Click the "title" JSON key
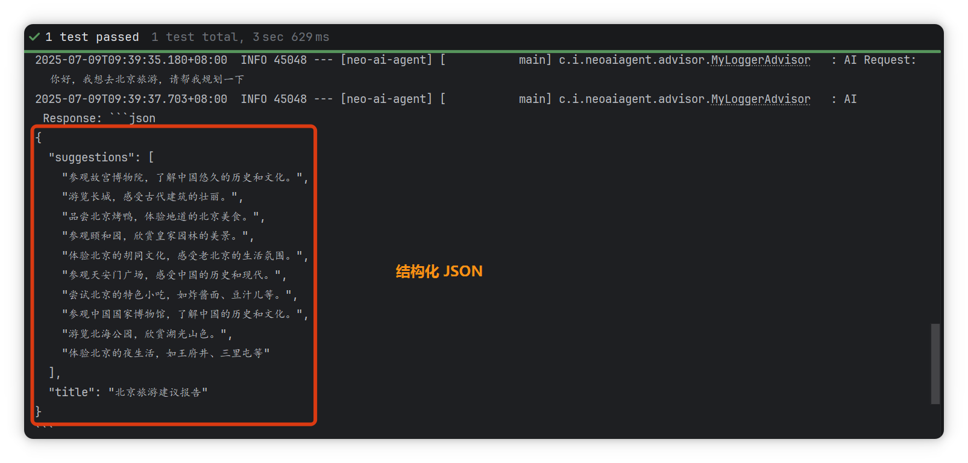Image resolution: width=968 pixels, height=463 pixels. pos(71,393)
